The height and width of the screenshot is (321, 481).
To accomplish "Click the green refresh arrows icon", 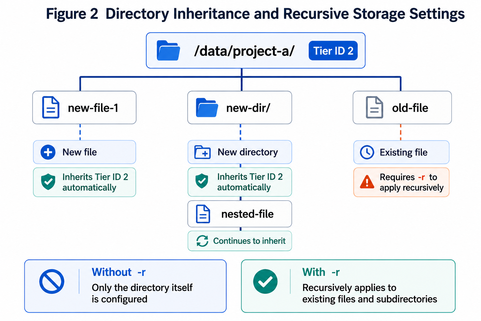I will tap(202, 241).
